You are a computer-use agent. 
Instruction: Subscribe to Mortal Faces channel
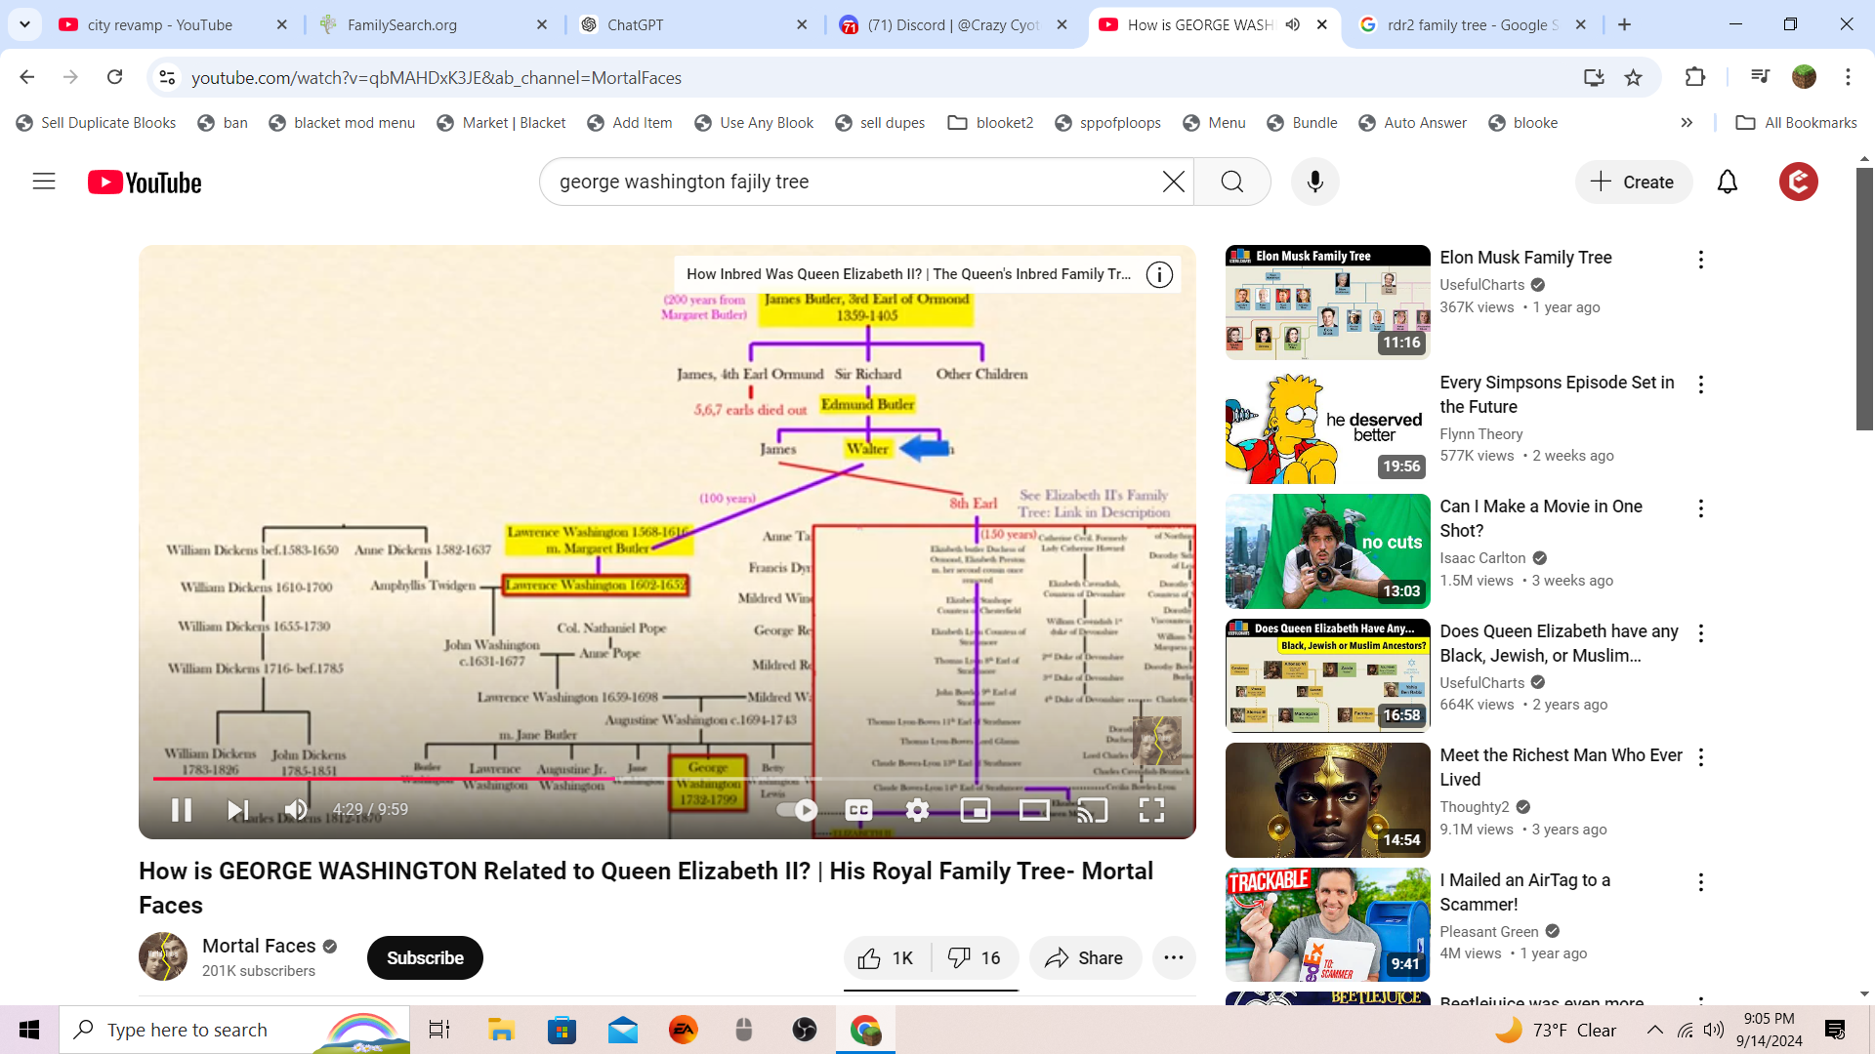[425, 958]
